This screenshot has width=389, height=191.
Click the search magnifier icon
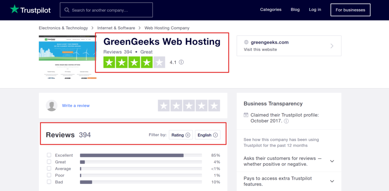67,10
